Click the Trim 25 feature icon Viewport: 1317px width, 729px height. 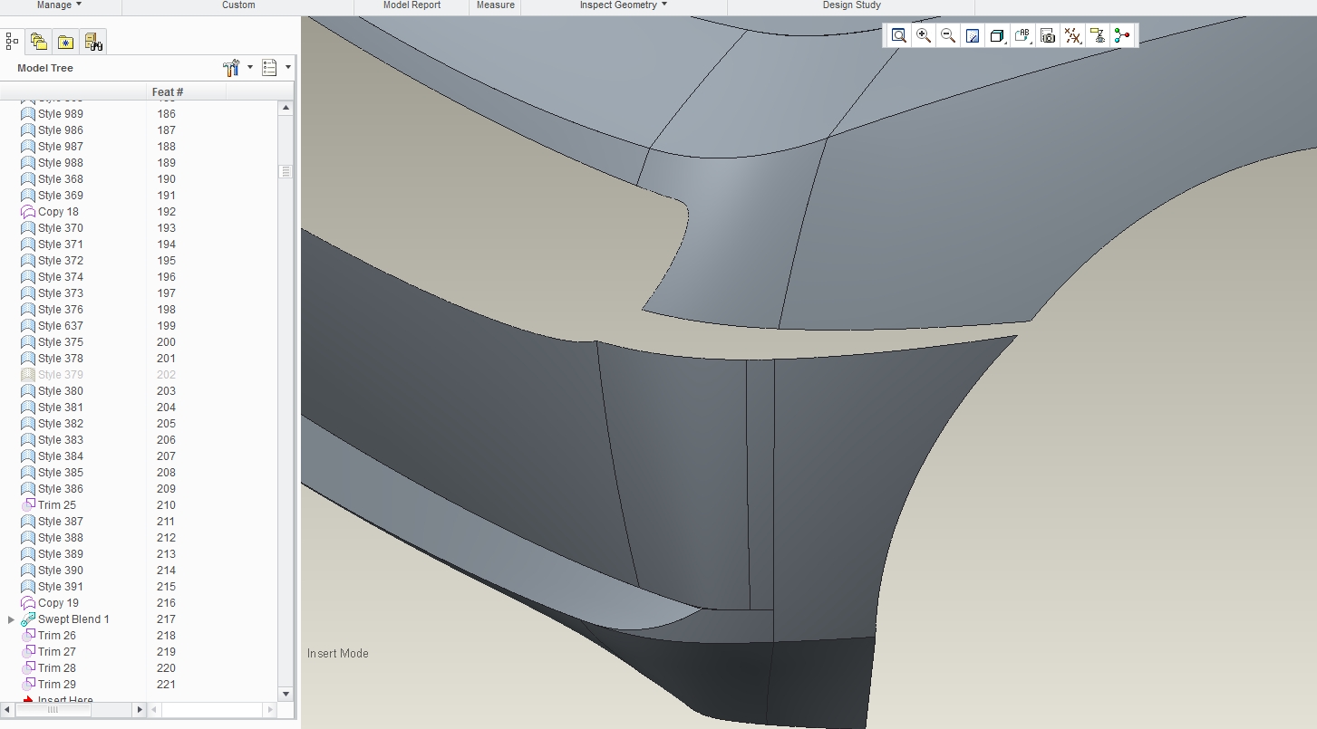[28, 505]
